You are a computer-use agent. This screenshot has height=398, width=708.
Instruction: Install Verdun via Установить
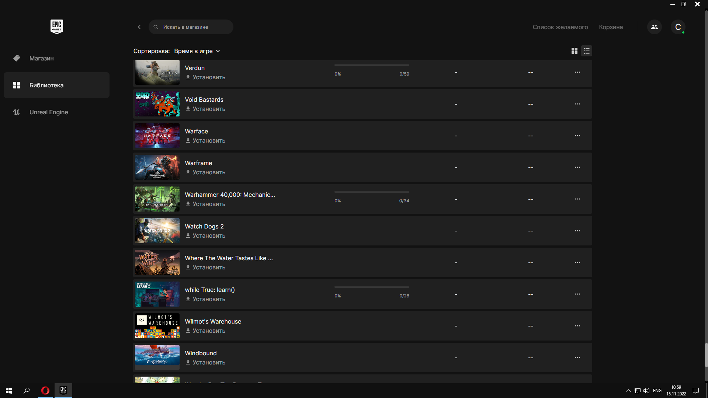(205, 77)
